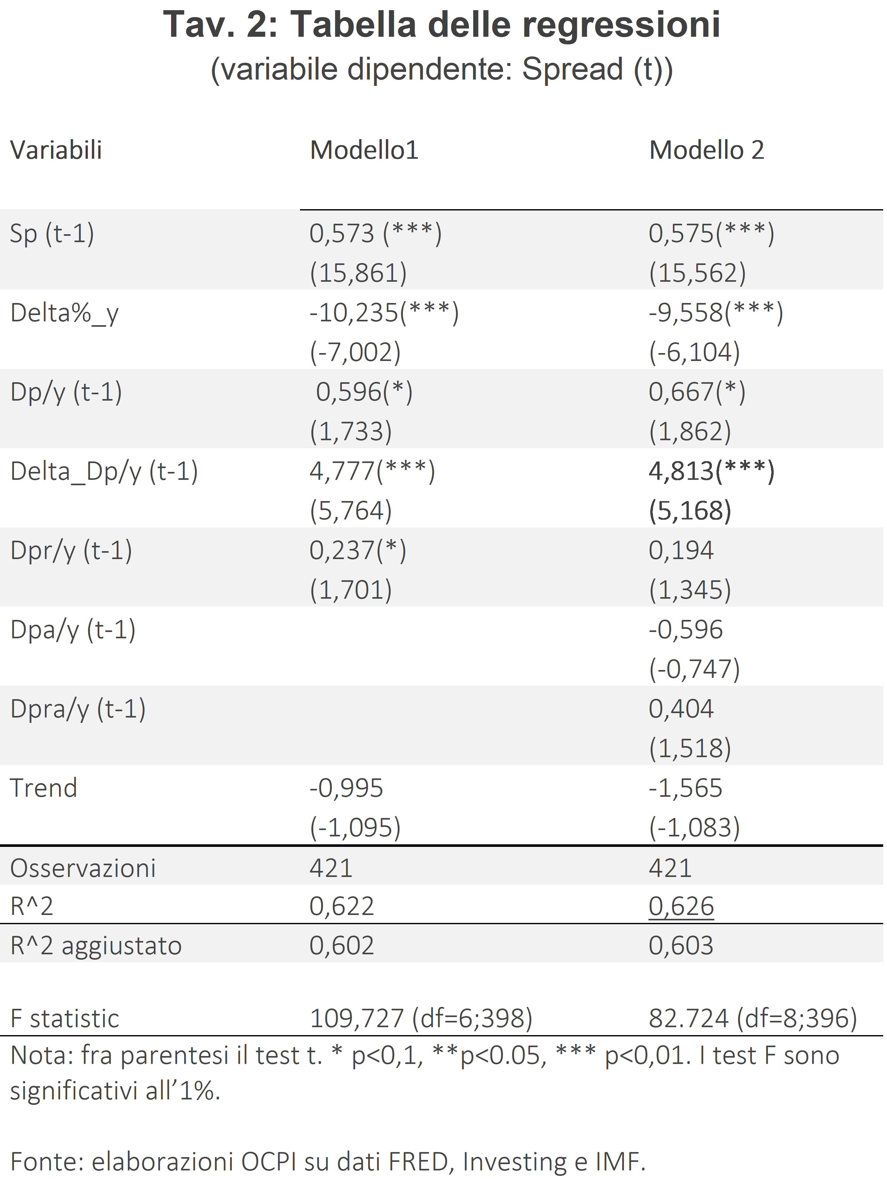Click the 'Fonte: elaborazioni OCPI' source line
The width and height of the screenshot is (887, 1179).
(x=328, y=1161)
